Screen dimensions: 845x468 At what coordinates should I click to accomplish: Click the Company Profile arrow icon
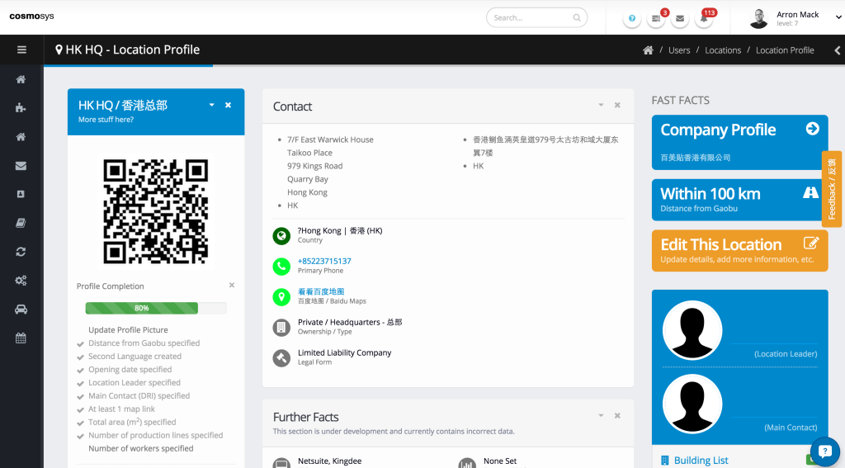[x=812, y=128]
